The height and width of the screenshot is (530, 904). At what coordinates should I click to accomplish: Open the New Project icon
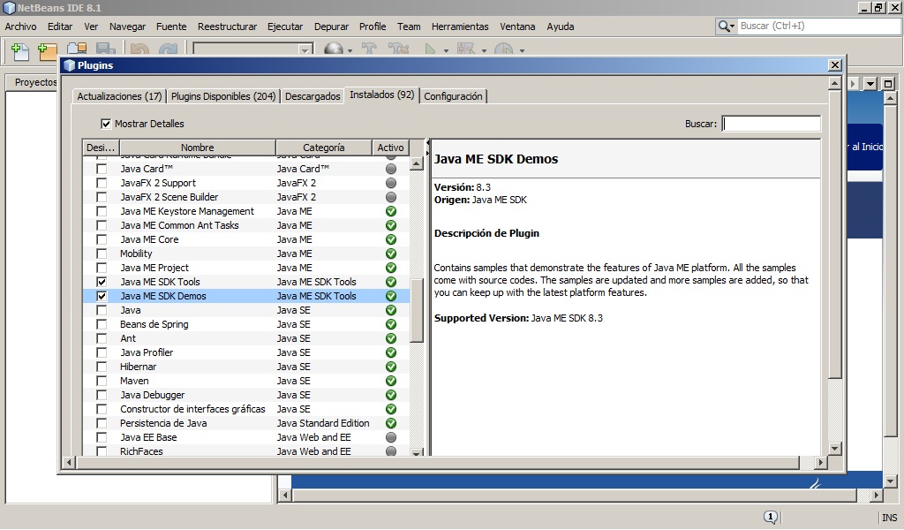pos(47,51)
